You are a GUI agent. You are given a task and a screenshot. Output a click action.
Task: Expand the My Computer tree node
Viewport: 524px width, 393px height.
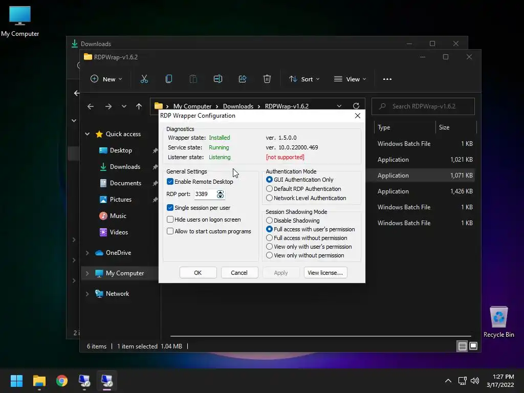coord(87,273)
